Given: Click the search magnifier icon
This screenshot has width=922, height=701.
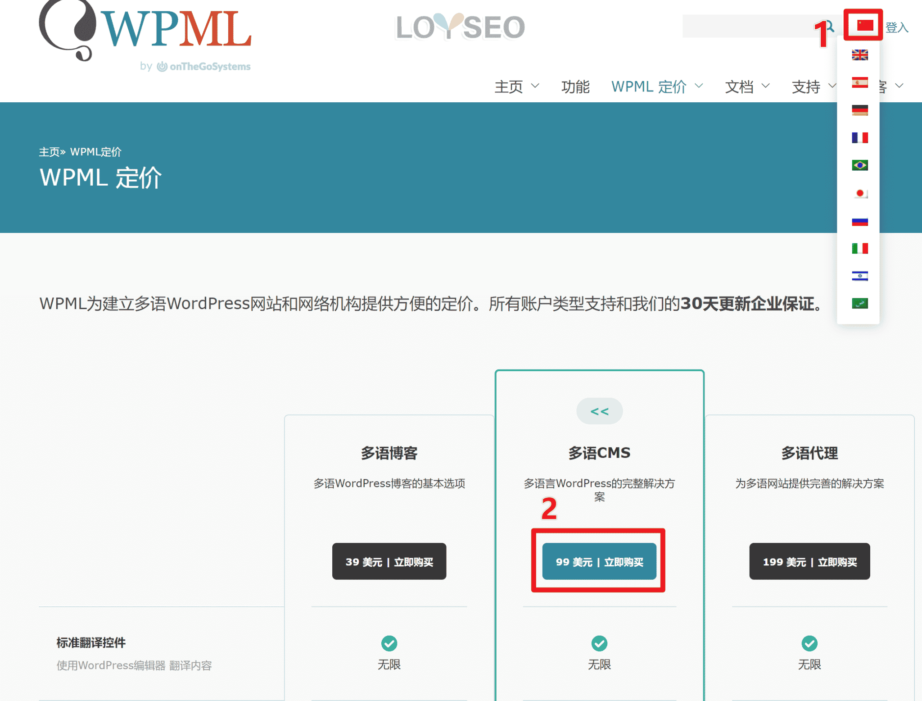Looking at the screenshot, I should [x=830, y=26].
